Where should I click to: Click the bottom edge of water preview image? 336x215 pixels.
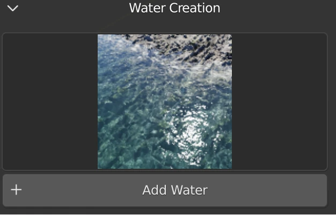(x=164, y=167)
